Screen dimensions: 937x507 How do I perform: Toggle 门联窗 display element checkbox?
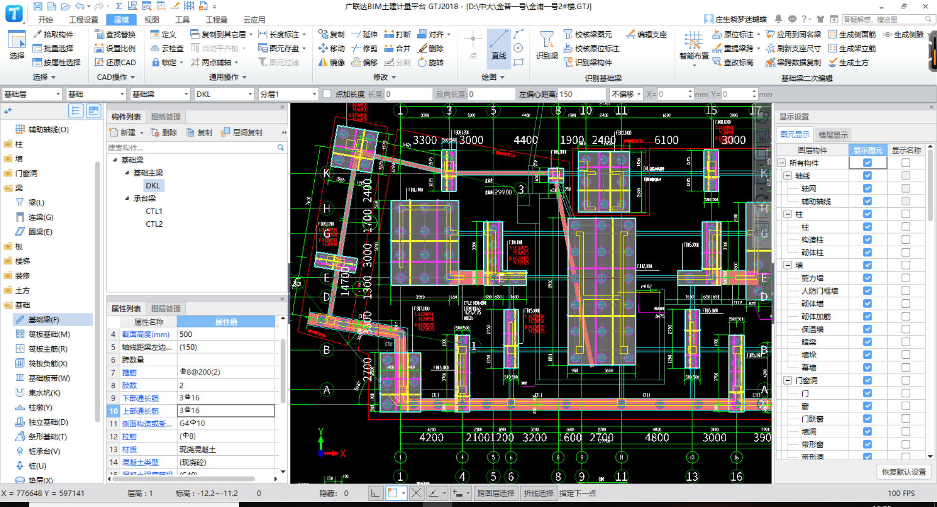click(x=867, y=418)
